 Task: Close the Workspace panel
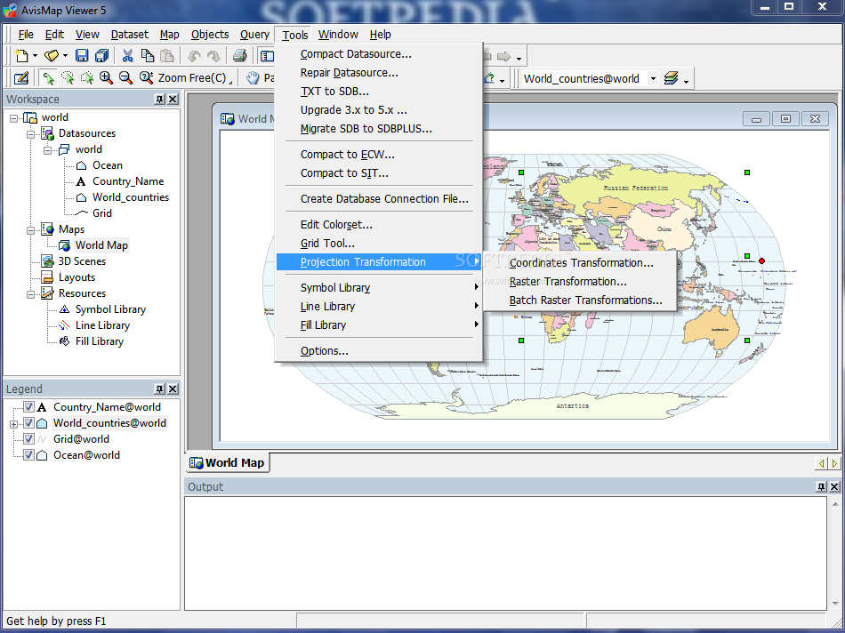(173, 99)
